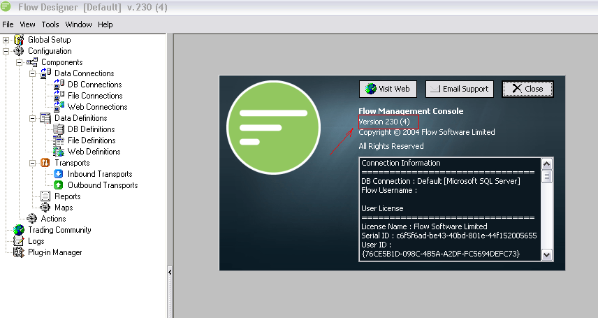Click the Data Definitions icon

click(45, 118)
